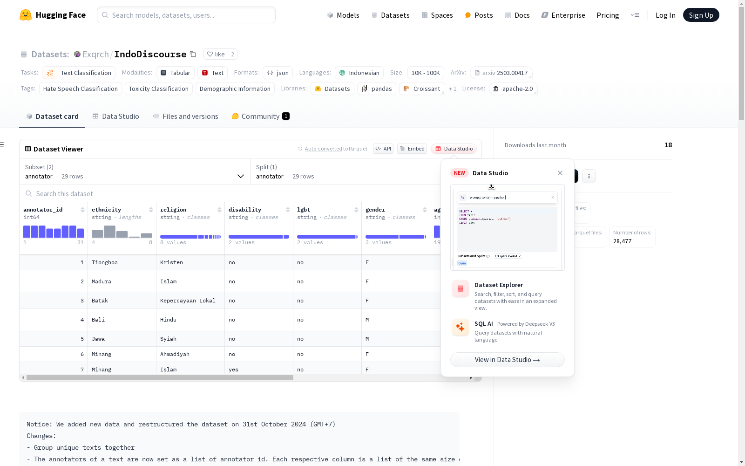Filter by Text modality tag
This screenshot has width=745, height=466.
point(213,73)
